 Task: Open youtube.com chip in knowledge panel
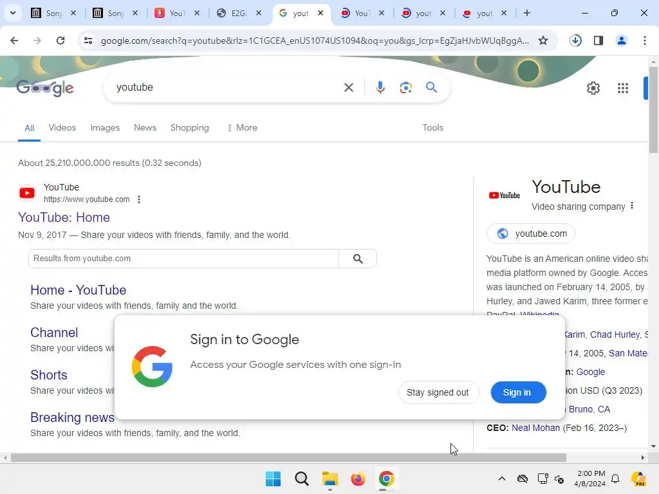[531, 233]
